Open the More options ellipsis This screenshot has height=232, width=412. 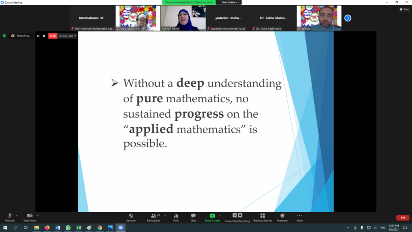point(299,216)
